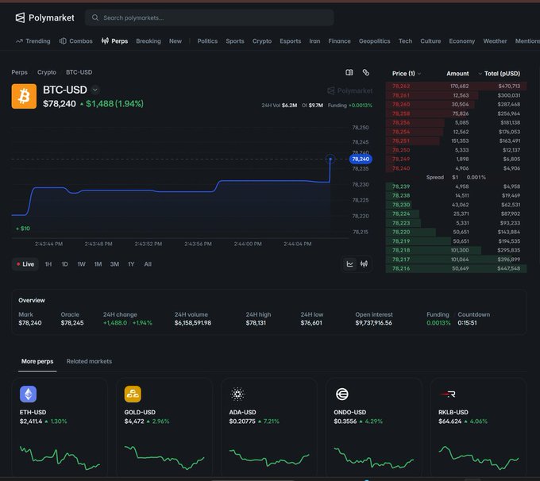Click the gold bars icon on GOLD-USD card

click(x=133, y=394)
